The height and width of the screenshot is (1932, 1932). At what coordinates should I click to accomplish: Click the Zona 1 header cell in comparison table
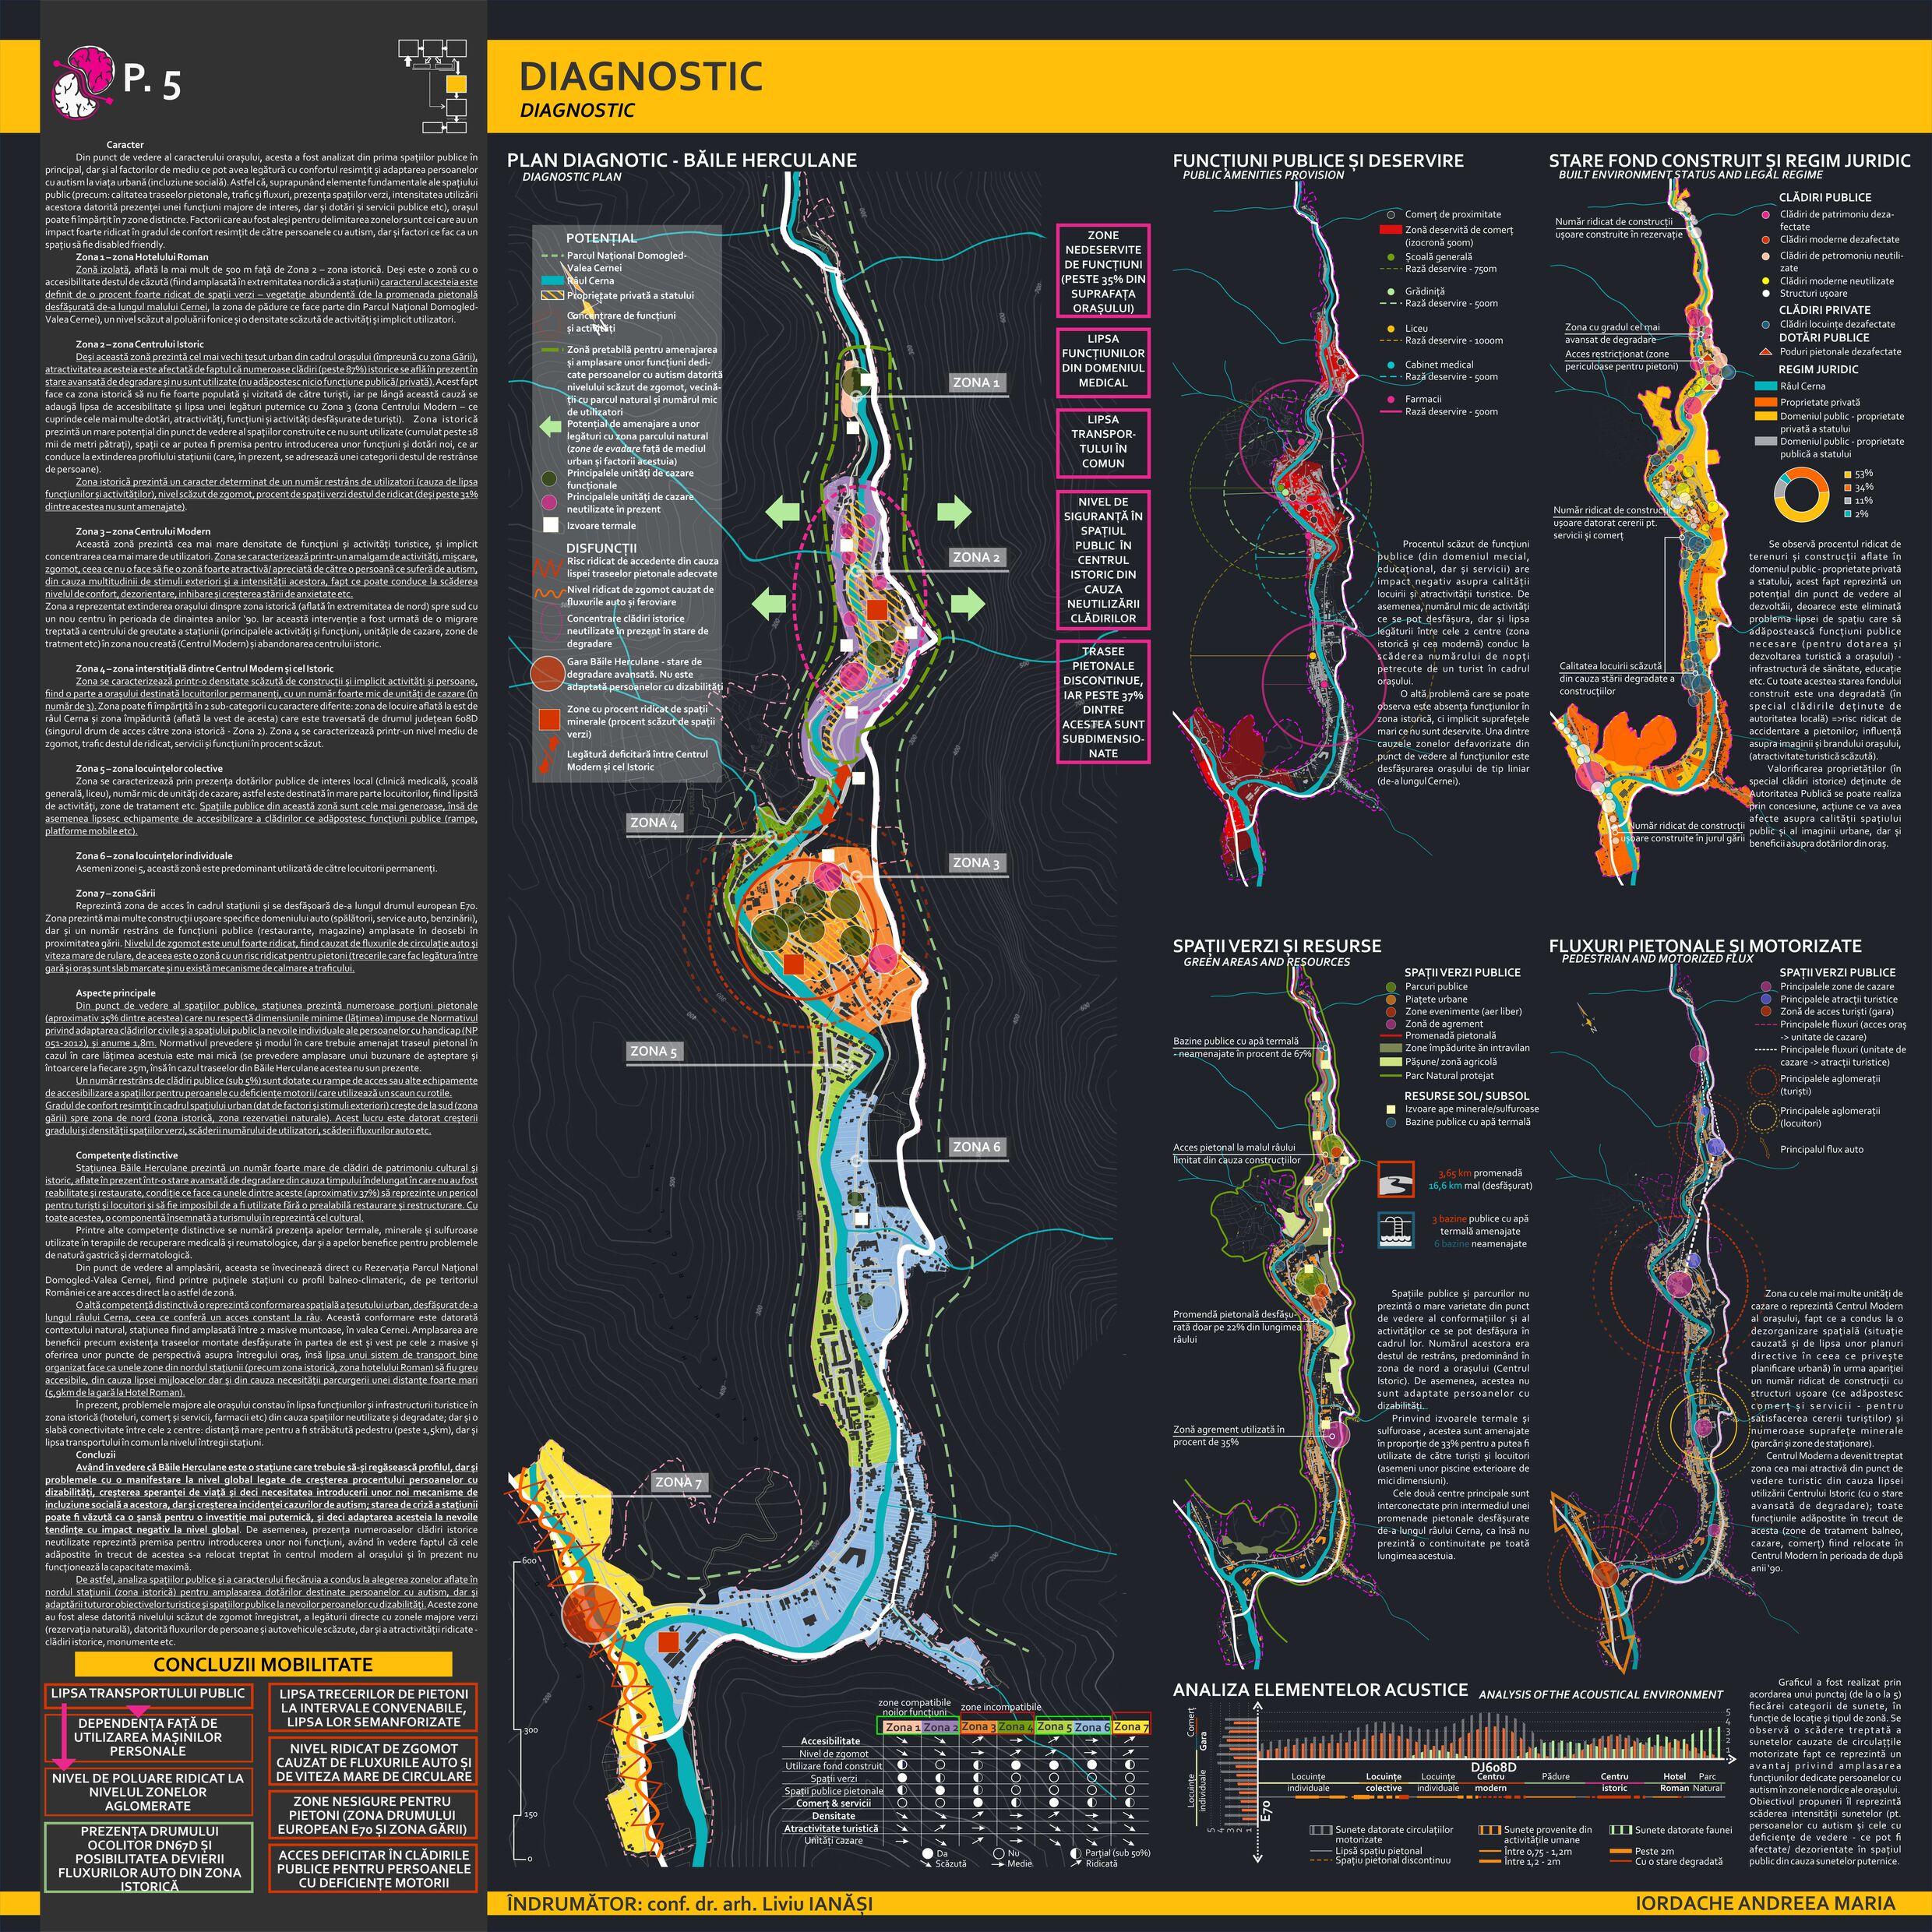tap(902, 1727)
